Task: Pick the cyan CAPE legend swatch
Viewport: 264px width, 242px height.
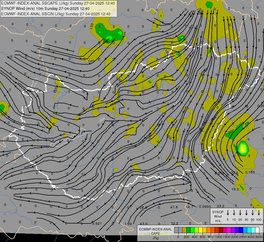Action: click(249, 230)
